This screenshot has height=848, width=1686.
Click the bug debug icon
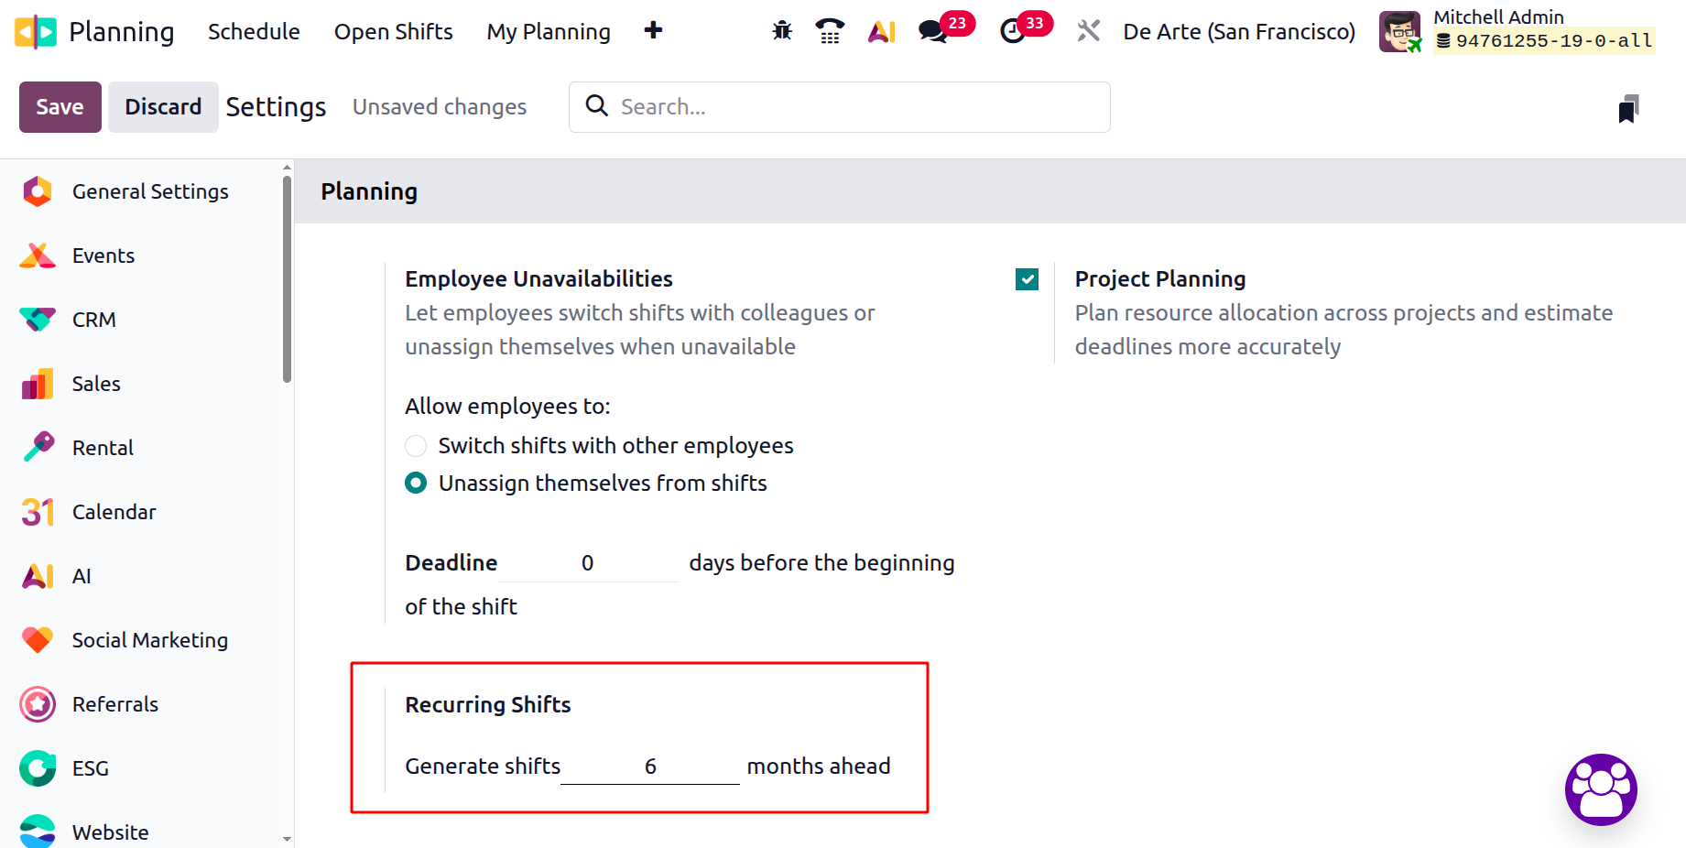781,31
